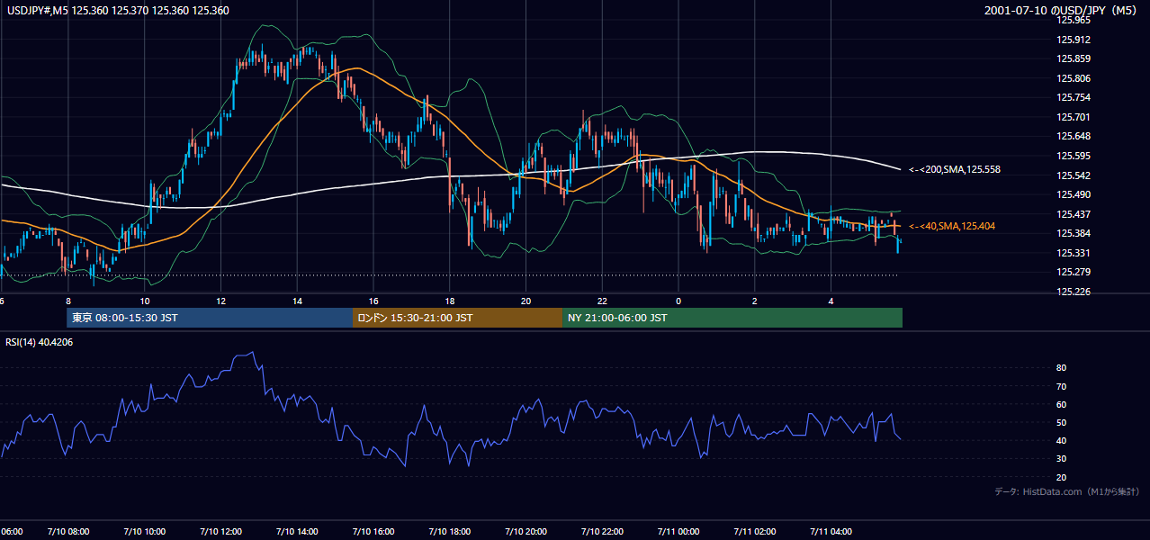Click the 125.859 price axis label

(1075, 58)
